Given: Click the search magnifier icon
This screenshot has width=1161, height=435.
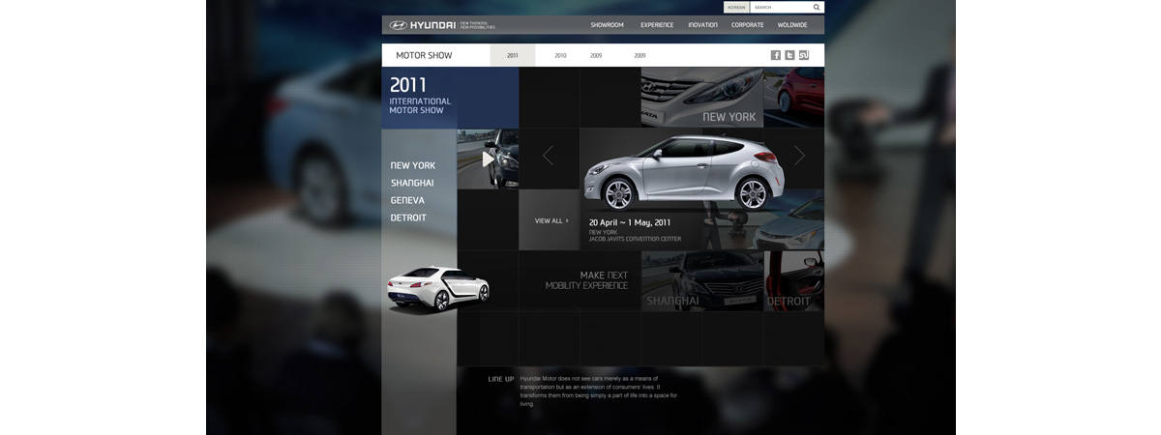Looking at the screenshot, I should pos(817,7).
